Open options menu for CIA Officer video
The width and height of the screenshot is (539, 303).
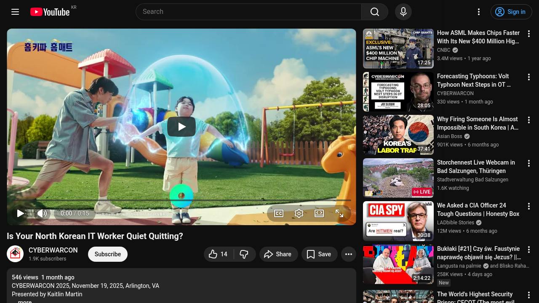(x=529, y=206)
